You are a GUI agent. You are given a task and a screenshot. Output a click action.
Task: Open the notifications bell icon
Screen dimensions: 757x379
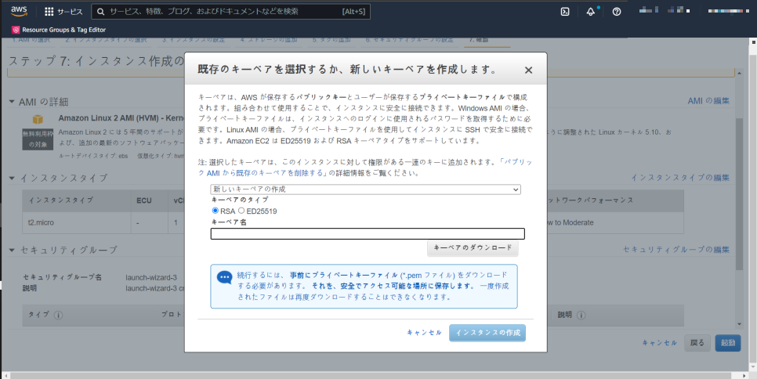[591, 12]
